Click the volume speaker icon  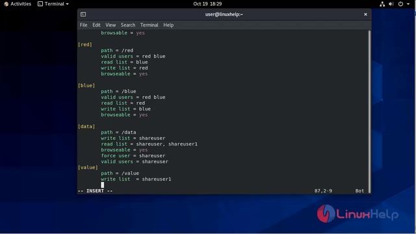pos(391,4)
